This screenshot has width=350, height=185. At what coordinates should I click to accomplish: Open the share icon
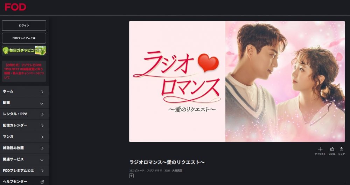pyautogui.click(x=341, y=149)
